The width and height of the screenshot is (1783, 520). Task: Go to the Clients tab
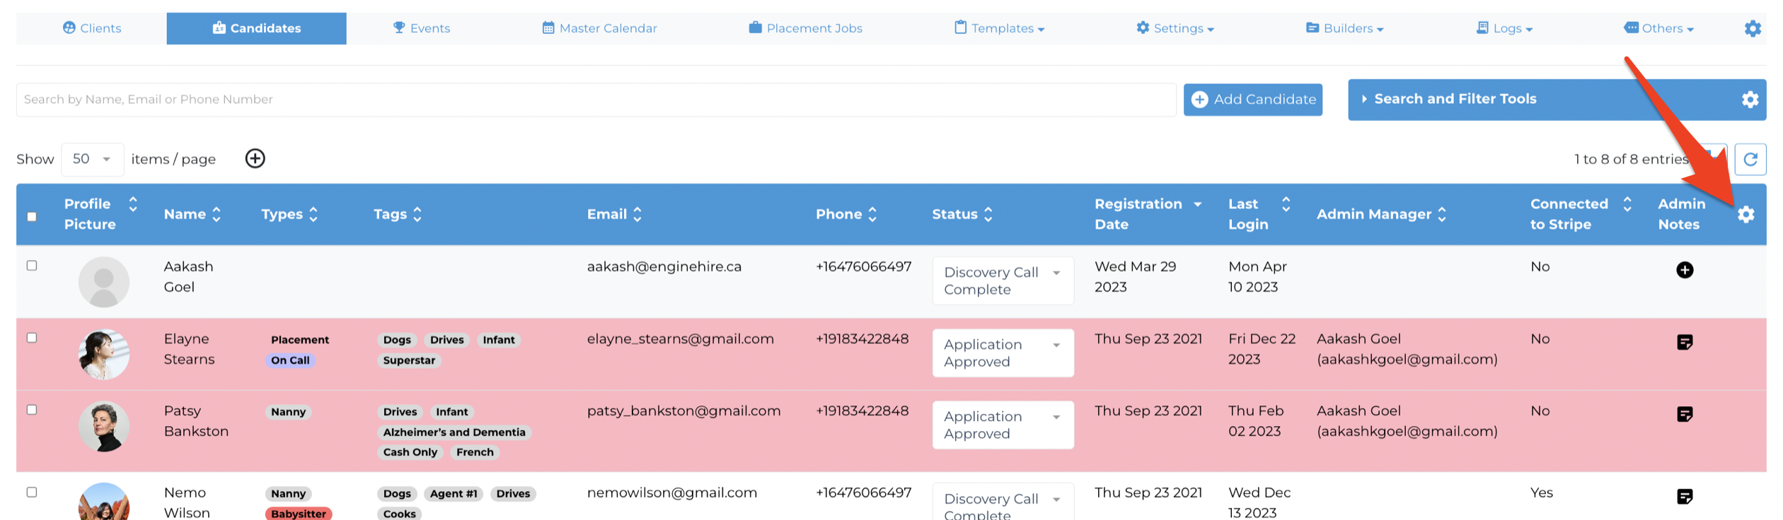(92, 28)
